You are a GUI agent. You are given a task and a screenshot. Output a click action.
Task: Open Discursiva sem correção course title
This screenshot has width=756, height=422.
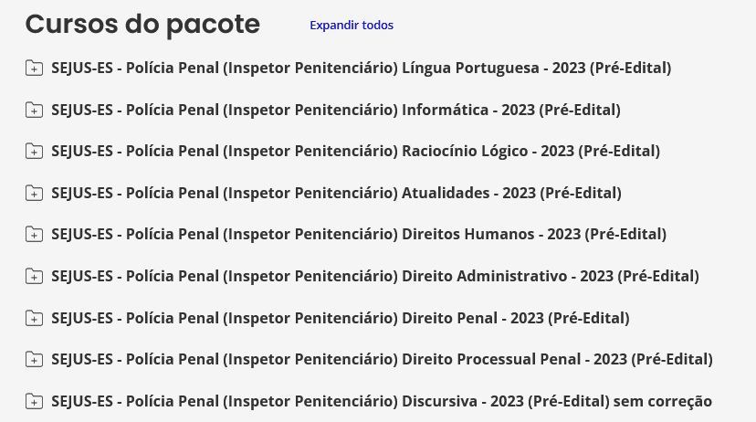tap(382, 401)
